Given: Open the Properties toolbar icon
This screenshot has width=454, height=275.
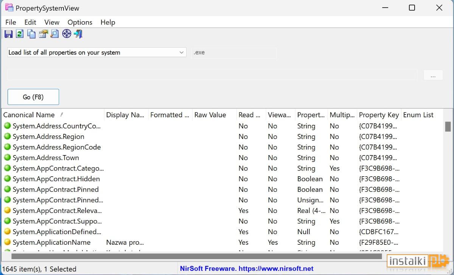Looking at the screenshot, I should pyautogui.click(x=43, y=34).
